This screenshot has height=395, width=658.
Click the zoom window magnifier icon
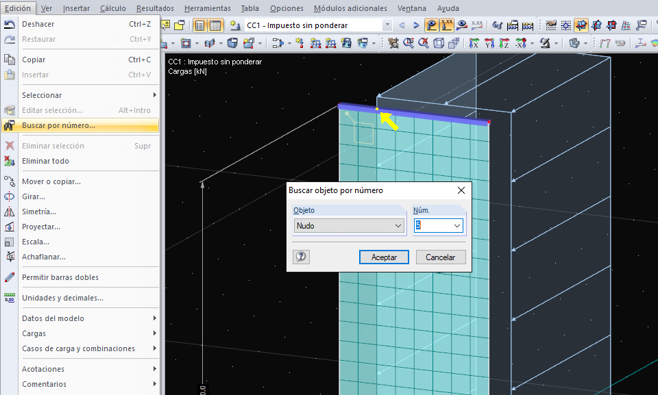click(x=409, y=42)
